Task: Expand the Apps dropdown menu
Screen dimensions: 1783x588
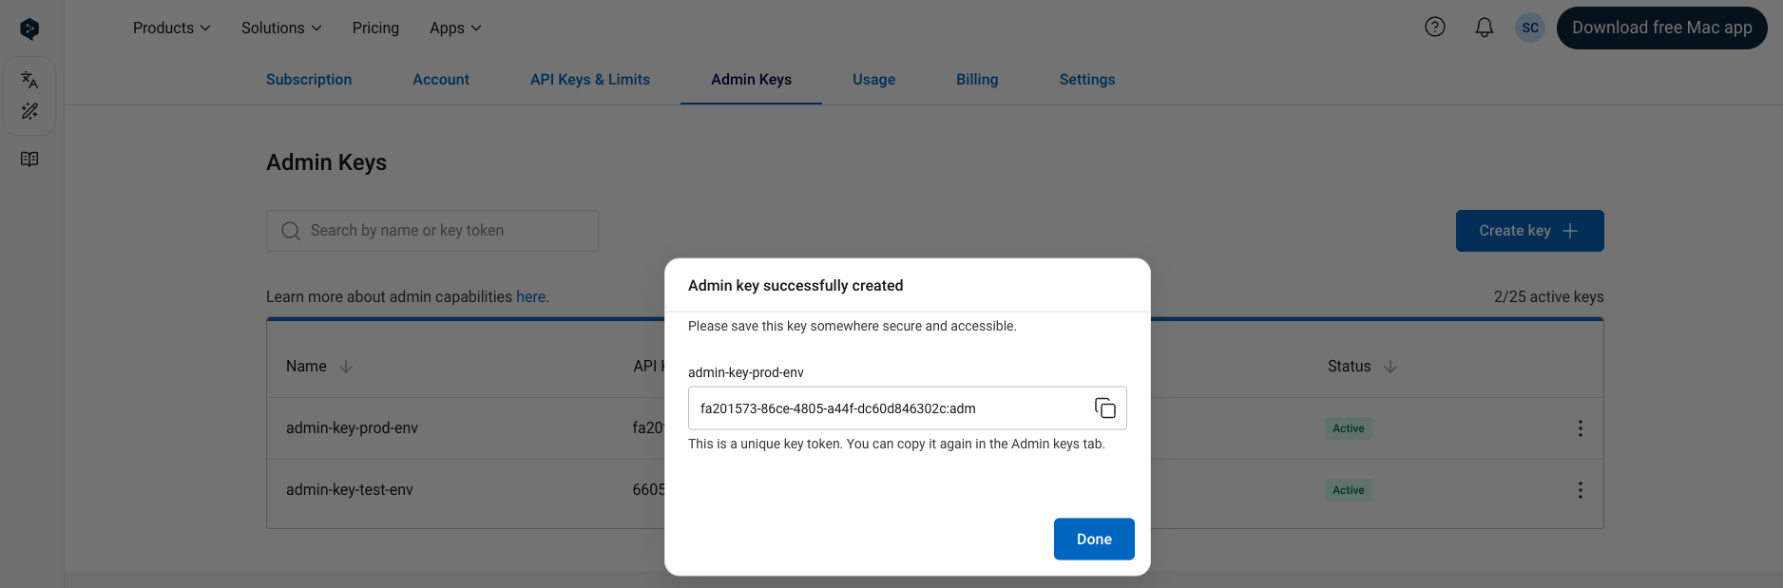Action: (x=455, y=28)
